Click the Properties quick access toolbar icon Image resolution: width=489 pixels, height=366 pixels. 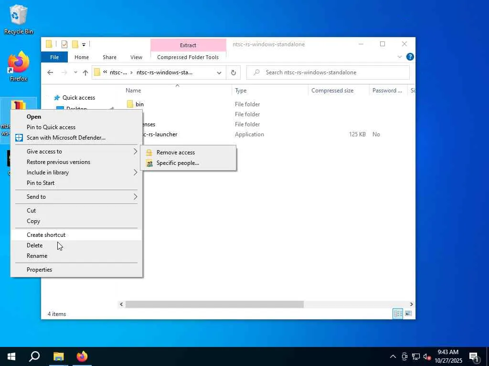64,44
